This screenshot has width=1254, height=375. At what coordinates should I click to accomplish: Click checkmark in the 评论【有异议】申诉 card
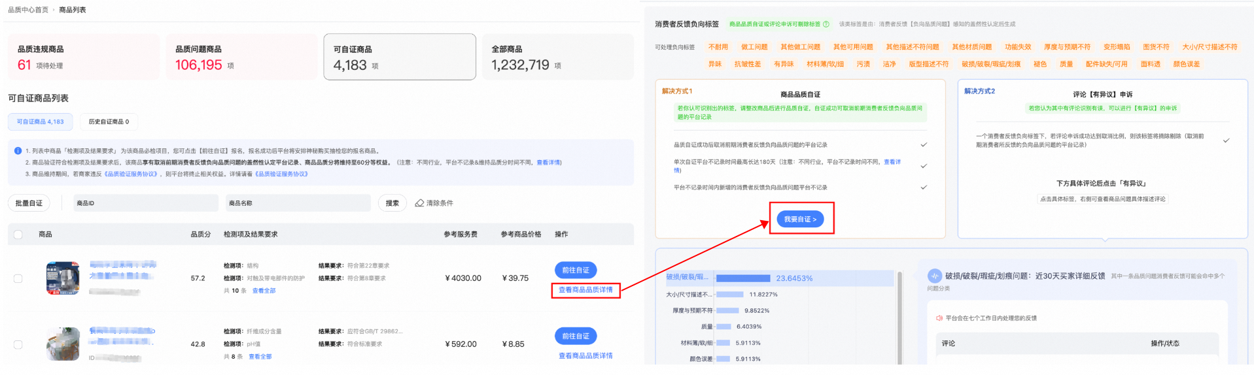click(1226, 140)
